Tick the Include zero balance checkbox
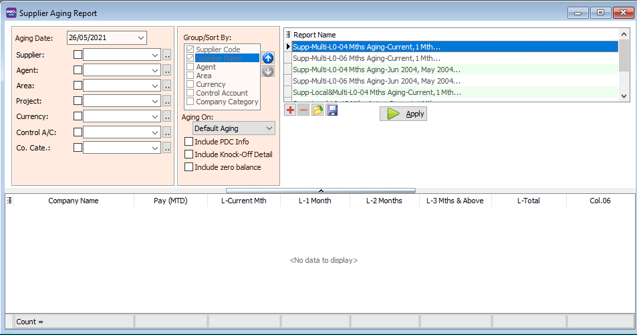Image resolution: width=637 pixels, height=335 pixels. (188, 167)
